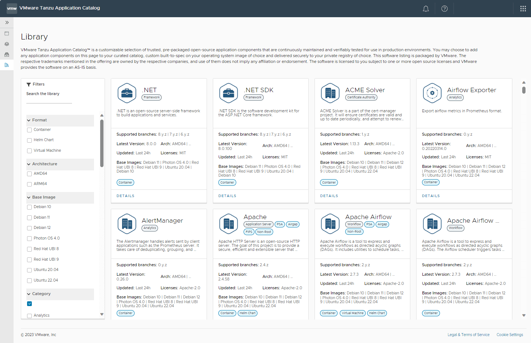Image resolution: width=531 pixels, height=343 pixels.
Task: Click the Airflow Exporter gear icon
Action: tap(432, 93)
